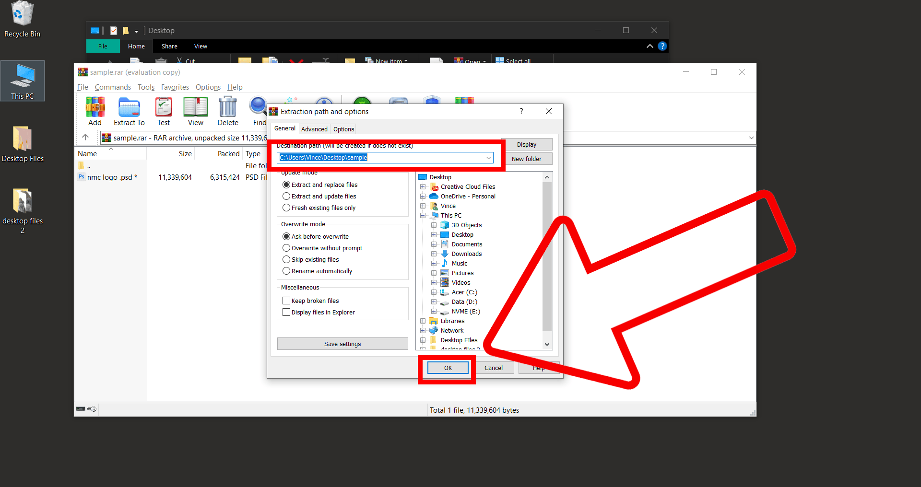Expand the Libraries node
This screenshot has height=487, width=921.
coord(423,321)
